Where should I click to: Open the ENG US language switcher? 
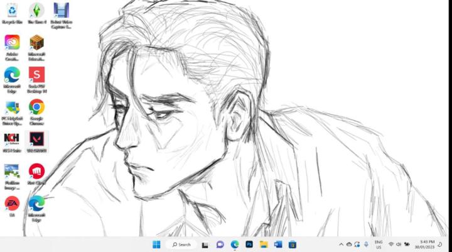point(379,244)
